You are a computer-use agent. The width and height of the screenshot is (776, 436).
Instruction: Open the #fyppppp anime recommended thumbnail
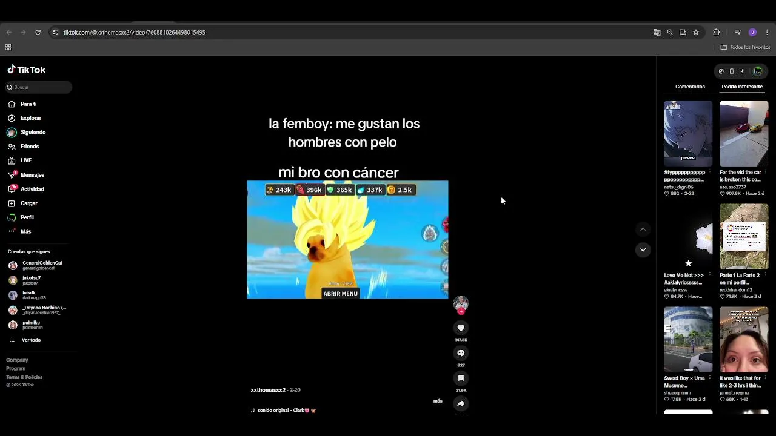point(688,133)
